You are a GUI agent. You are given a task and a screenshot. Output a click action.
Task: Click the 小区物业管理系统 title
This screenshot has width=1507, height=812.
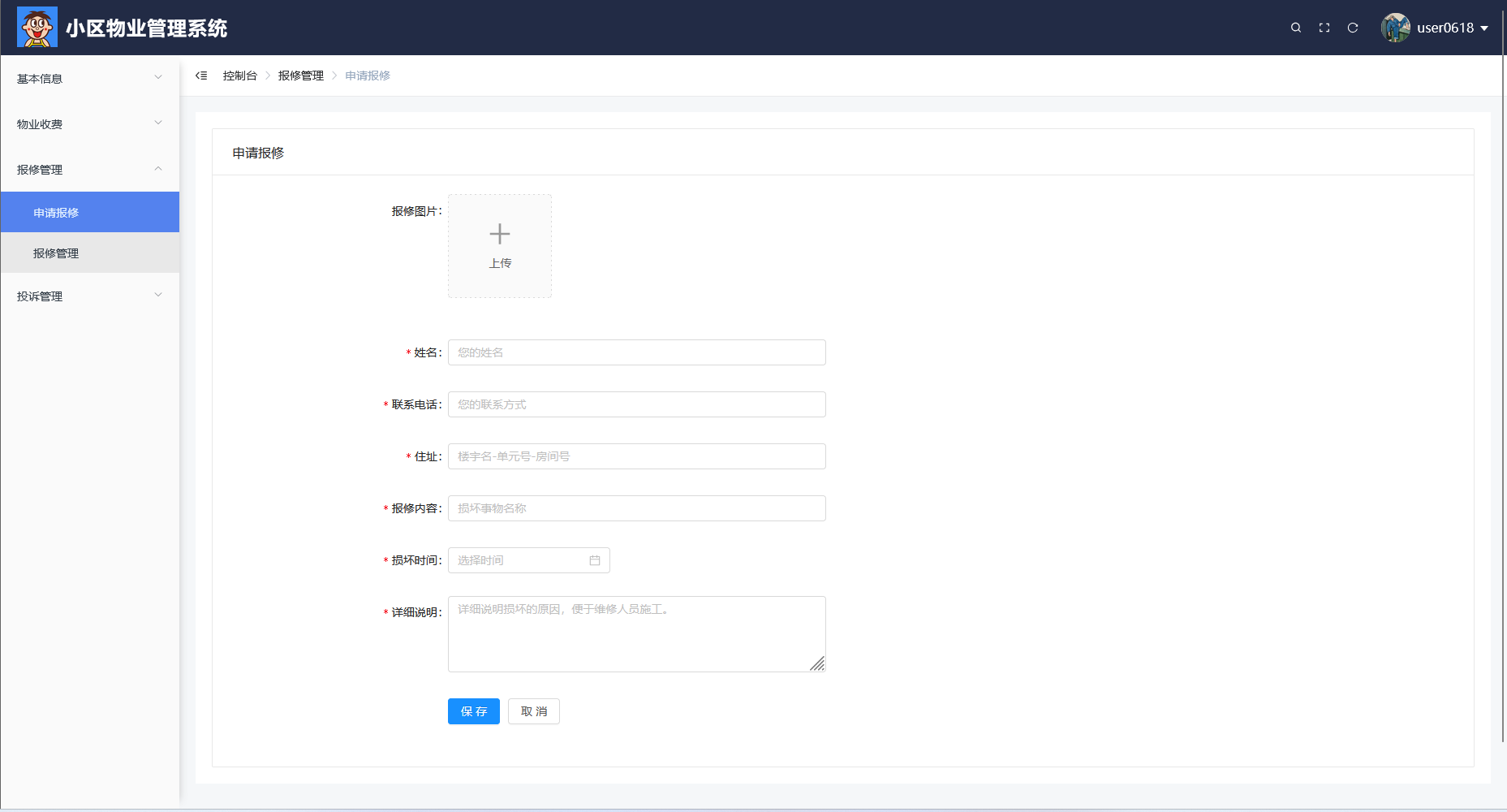click(x=147, y=28)
